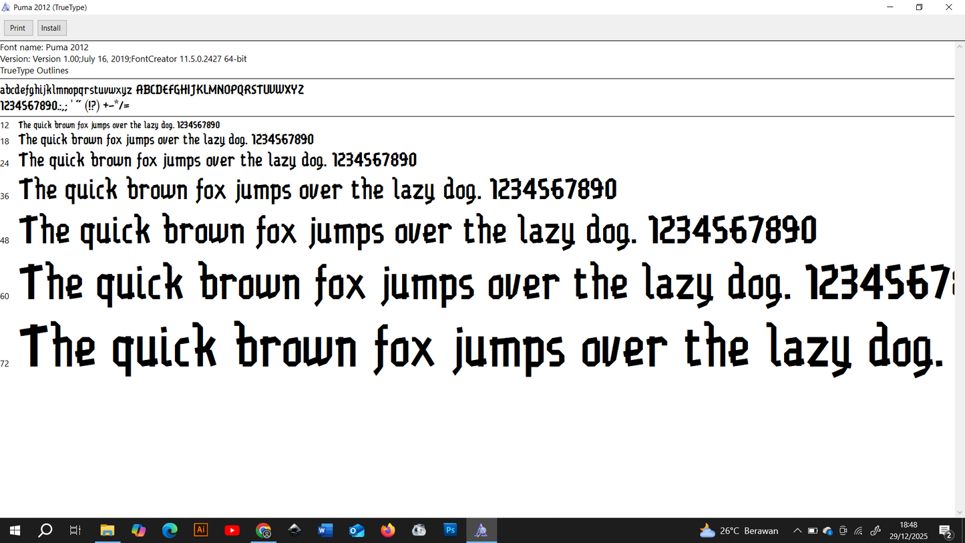The width and height of the screenshot is (965, 543).
Task: Open Outlook from the taskbar
Action: click(357, 531)
